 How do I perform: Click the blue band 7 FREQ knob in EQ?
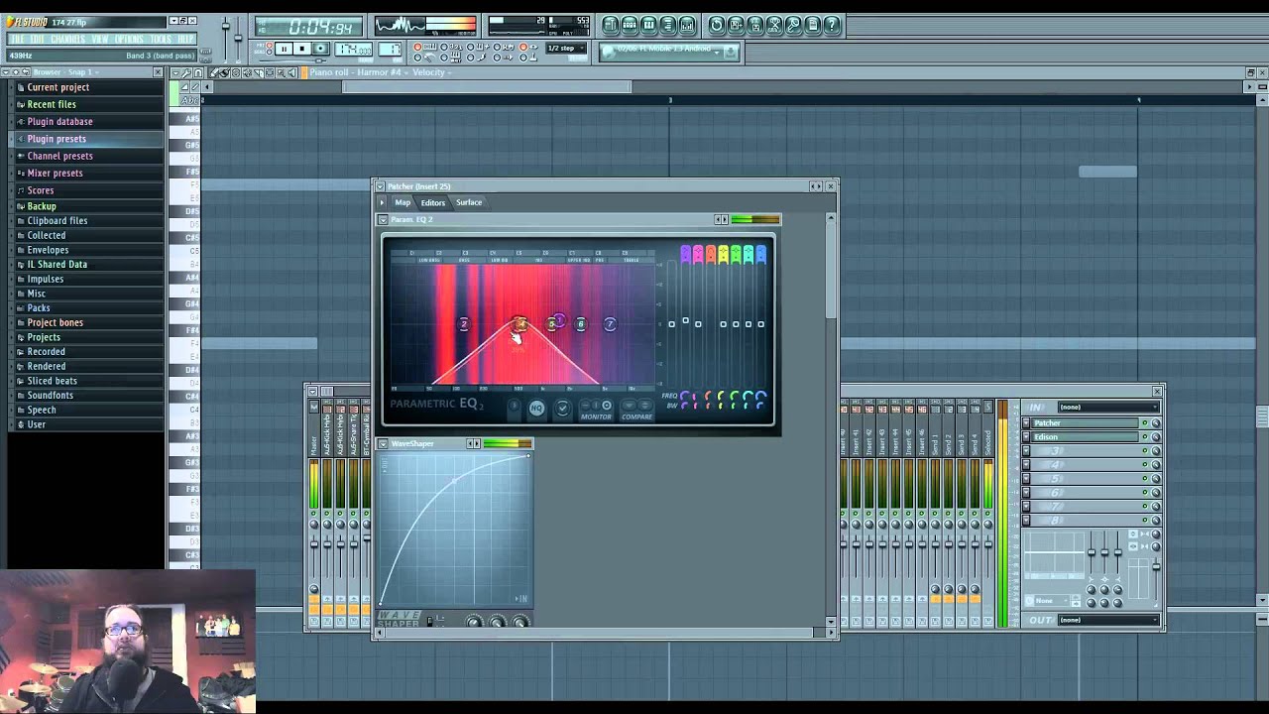point(760,397)
